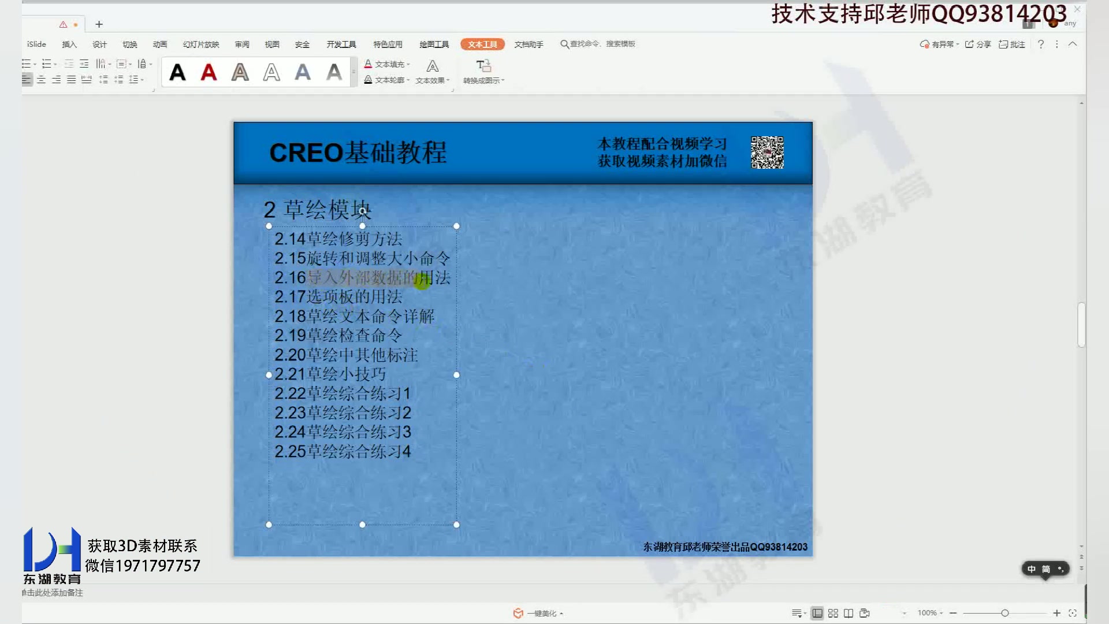The width and height of the screenshot is (1109, 624).
Task: Click the zoom slider handle
Action: click(1005, 613)
